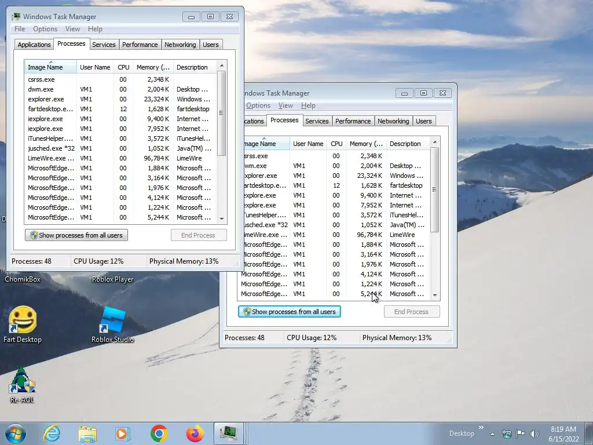Show hidden tray icons arrow
593x445 pixels.
(492, 434)
